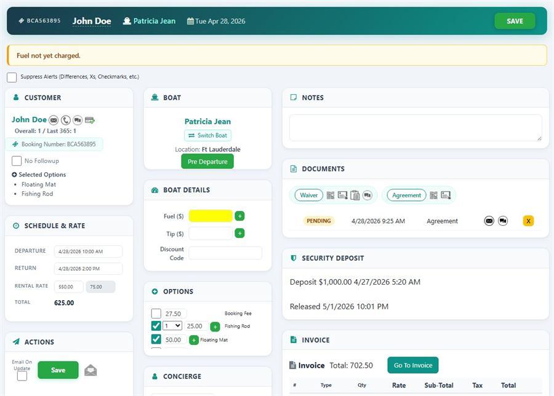Screen dimensions: 554x396
Task: Click the top-right SAVE button
Action: pyautogui.click(x=515, y=21)
